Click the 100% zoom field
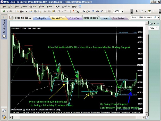 [x=117, y=11]
